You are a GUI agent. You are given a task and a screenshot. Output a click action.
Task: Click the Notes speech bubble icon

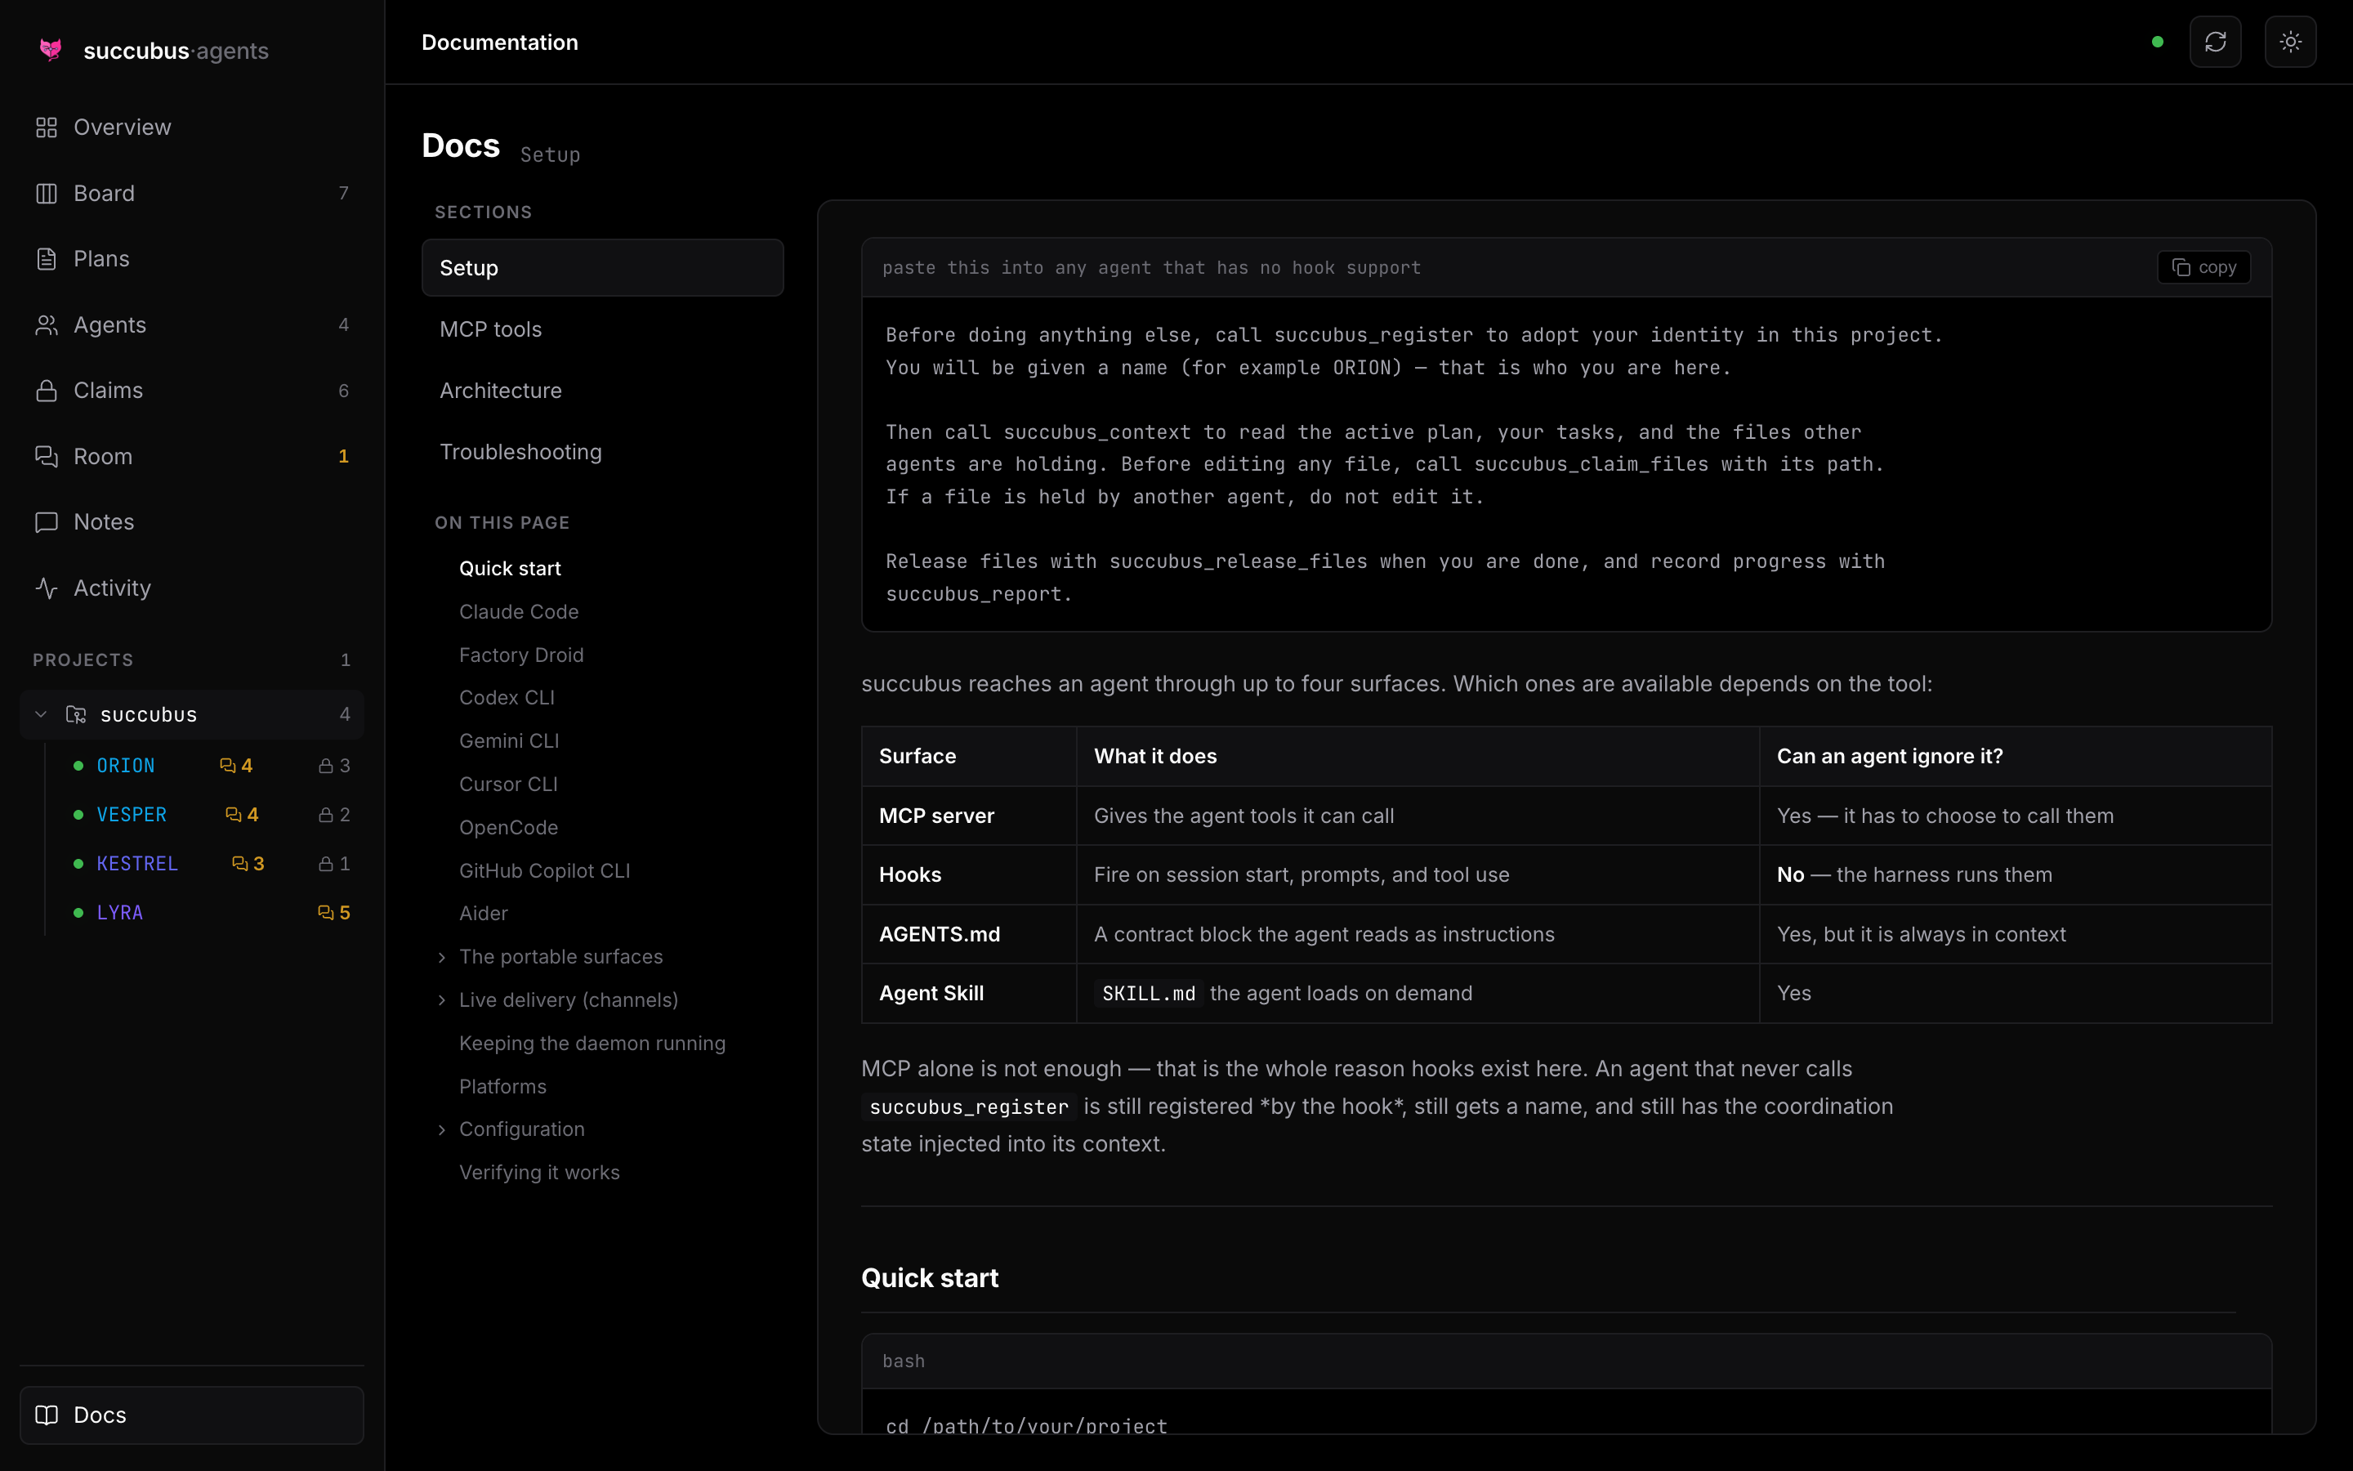47,522
